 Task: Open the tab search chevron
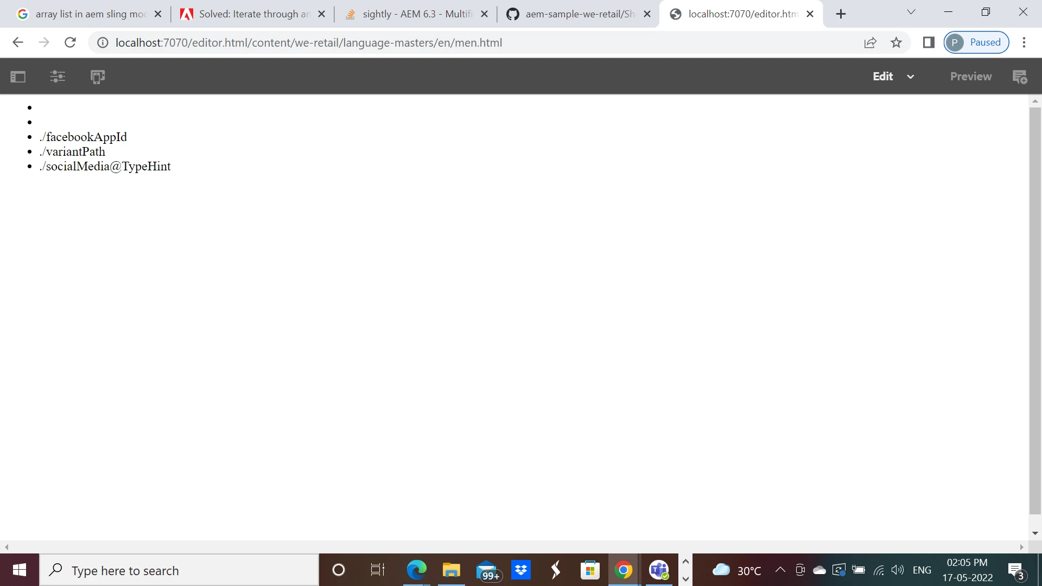[911, 12]
